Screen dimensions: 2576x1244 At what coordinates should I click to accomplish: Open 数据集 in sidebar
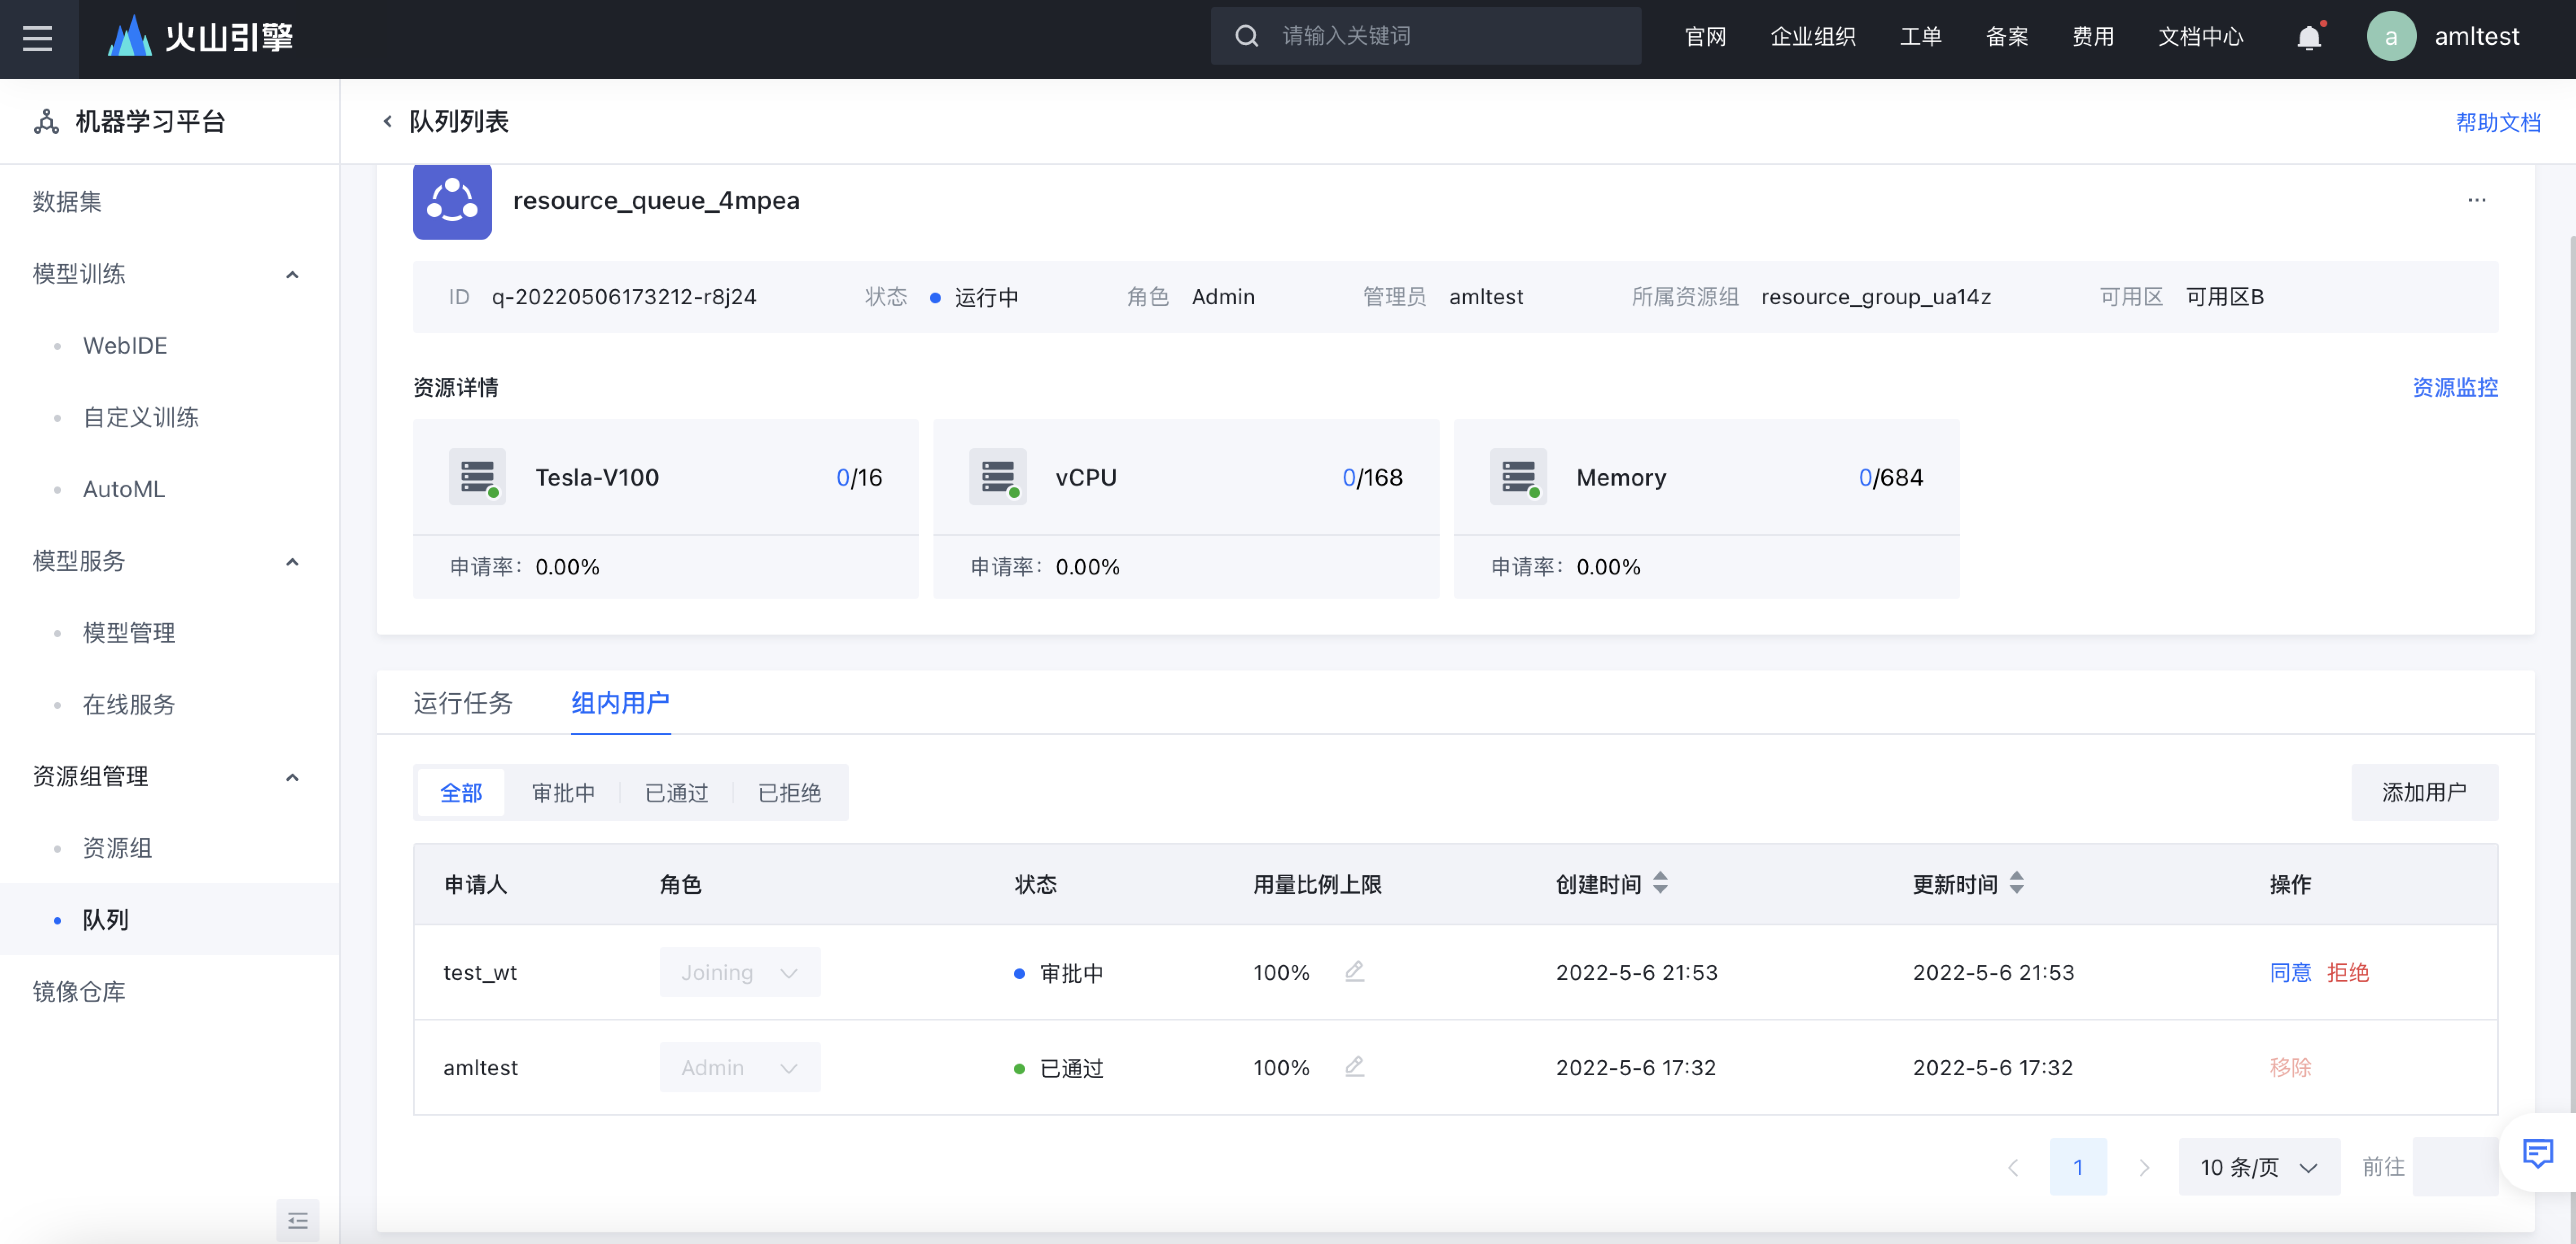click(x=67, y=202)
